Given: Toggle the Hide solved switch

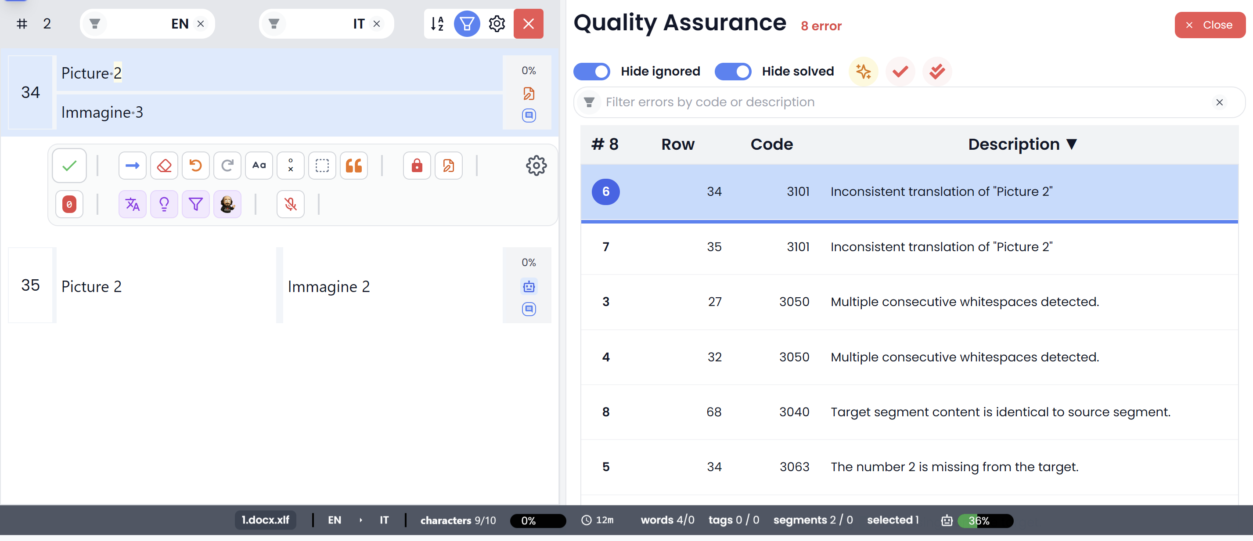Looking at the screenshot, I should 733,72.
